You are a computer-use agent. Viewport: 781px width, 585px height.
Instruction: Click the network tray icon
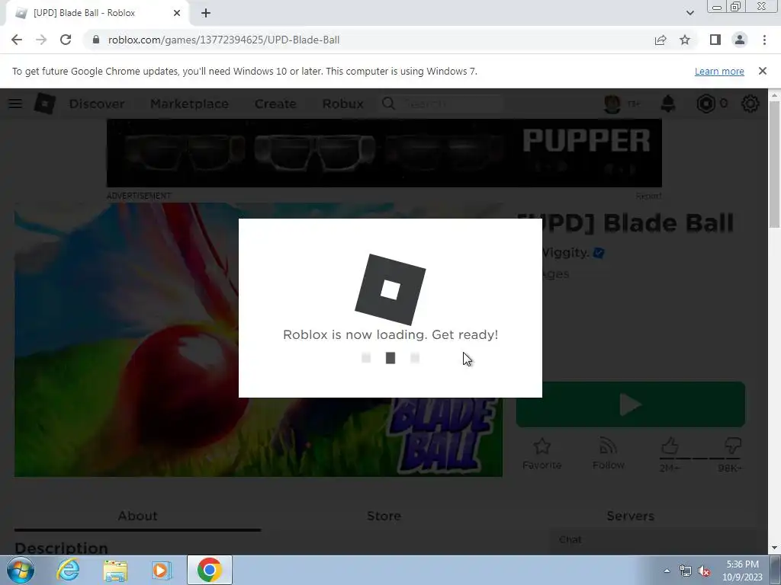(x=686, y=571)
